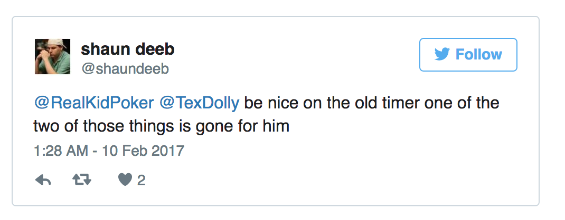Screen dimensions: 565x220
Task: Visit the @shaundeeb handle link
Action: [x=125, y=68]
